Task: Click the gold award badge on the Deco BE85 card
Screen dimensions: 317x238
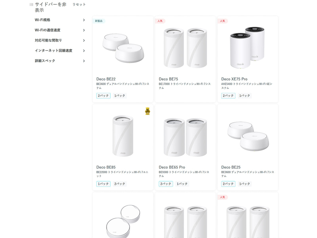Action: 147,112
